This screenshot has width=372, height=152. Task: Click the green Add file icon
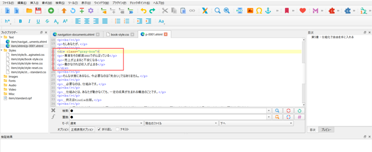[51, 11]
